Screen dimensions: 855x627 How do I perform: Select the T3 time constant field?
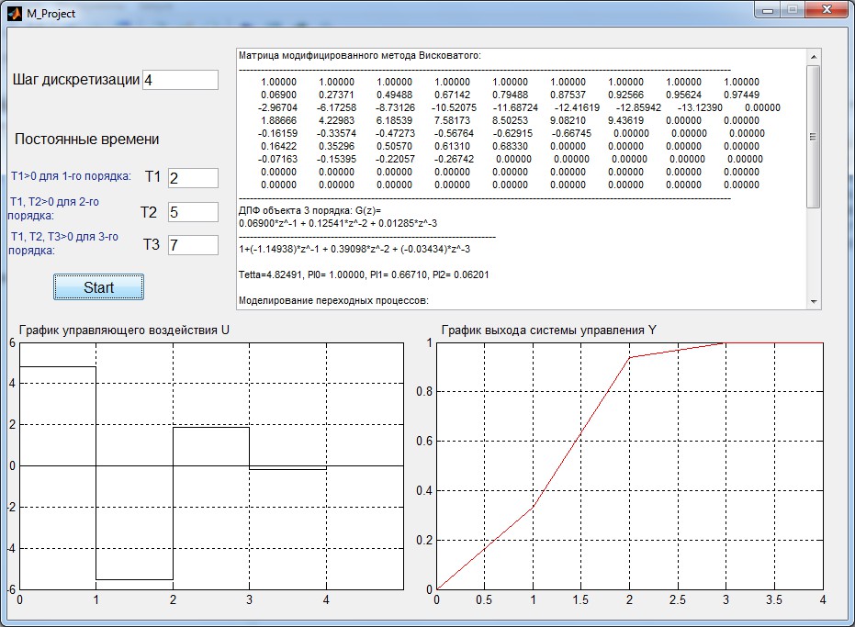pyautogui.click(x=193, y=245)
